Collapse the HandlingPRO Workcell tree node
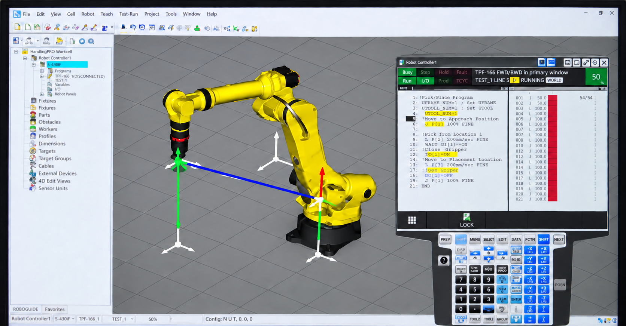 click(x=16, y=52)
